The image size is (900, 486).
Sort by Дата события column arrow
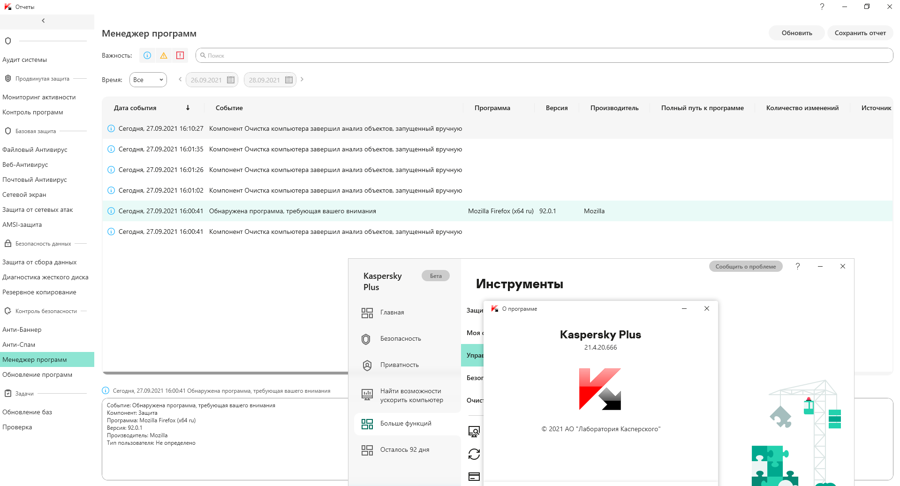click(188, 108)
